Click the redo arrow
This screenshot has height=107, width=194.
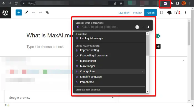pos(40,13)
